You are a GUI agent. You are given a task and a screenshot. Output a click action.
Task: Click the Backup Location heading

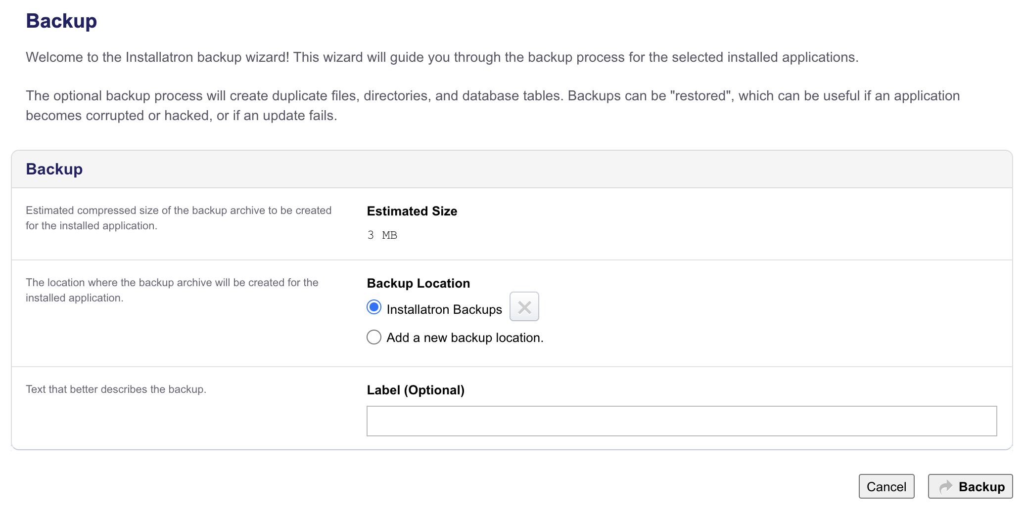coord(418,283)
